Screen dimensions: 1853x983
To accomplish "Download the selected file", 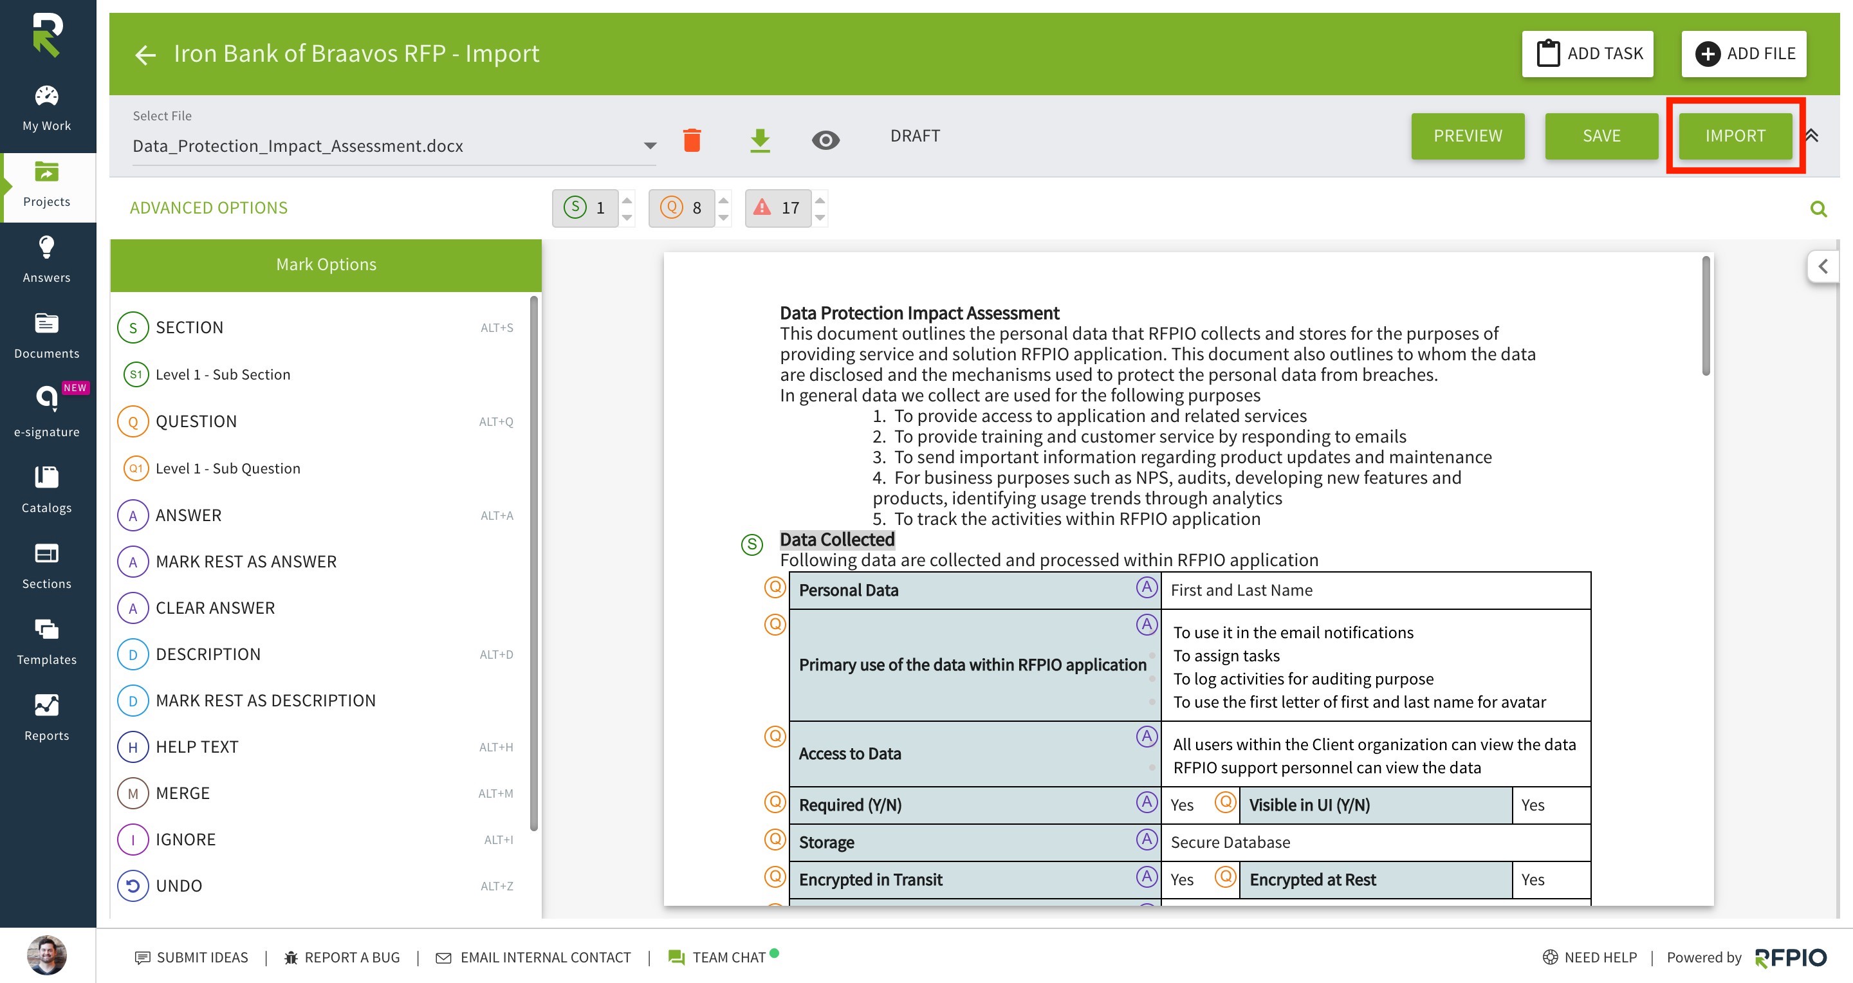I will (x=760, y=140).
